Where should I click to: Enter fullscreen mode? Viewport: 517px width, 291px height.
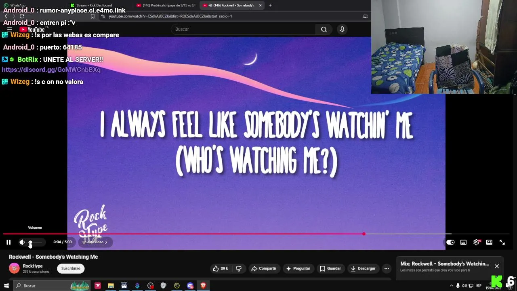(x=502, y=242)
